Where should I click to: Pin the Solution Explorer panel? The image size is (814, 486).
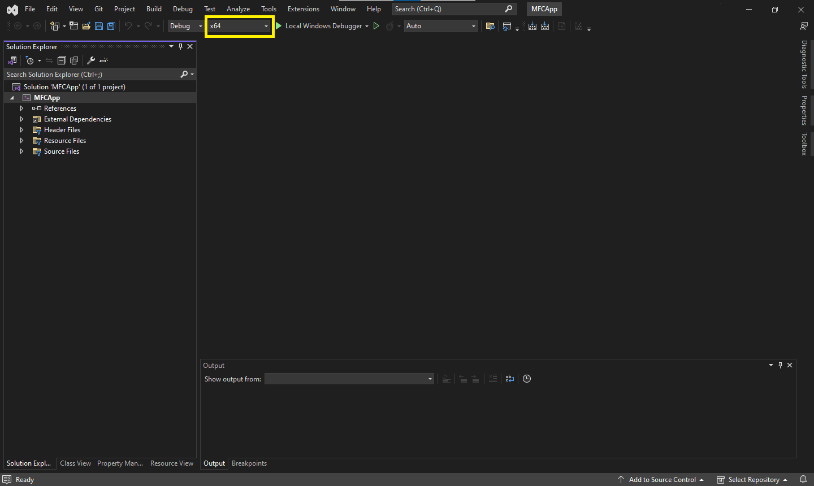[180, 47]
